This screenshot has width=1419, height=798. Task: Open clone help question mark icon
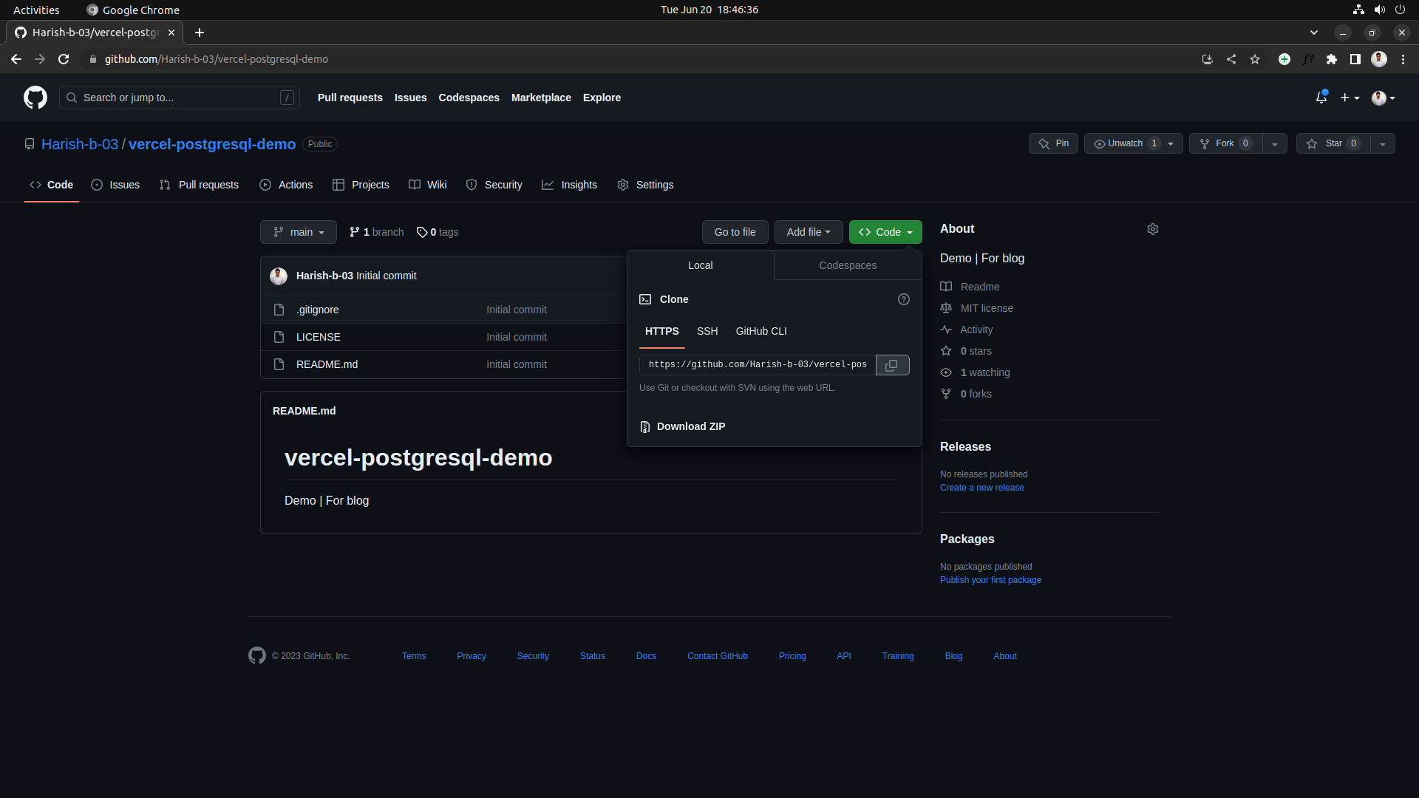[903, 299]
